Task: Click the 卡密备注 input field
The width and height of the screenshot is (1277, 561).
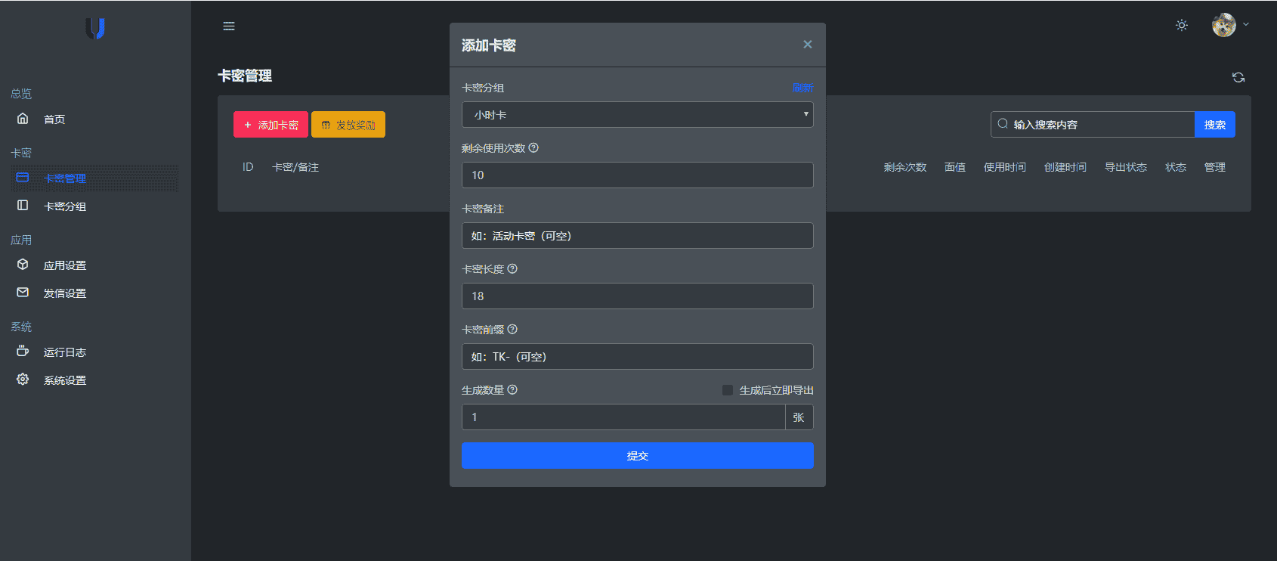Action: coord(637,236)
